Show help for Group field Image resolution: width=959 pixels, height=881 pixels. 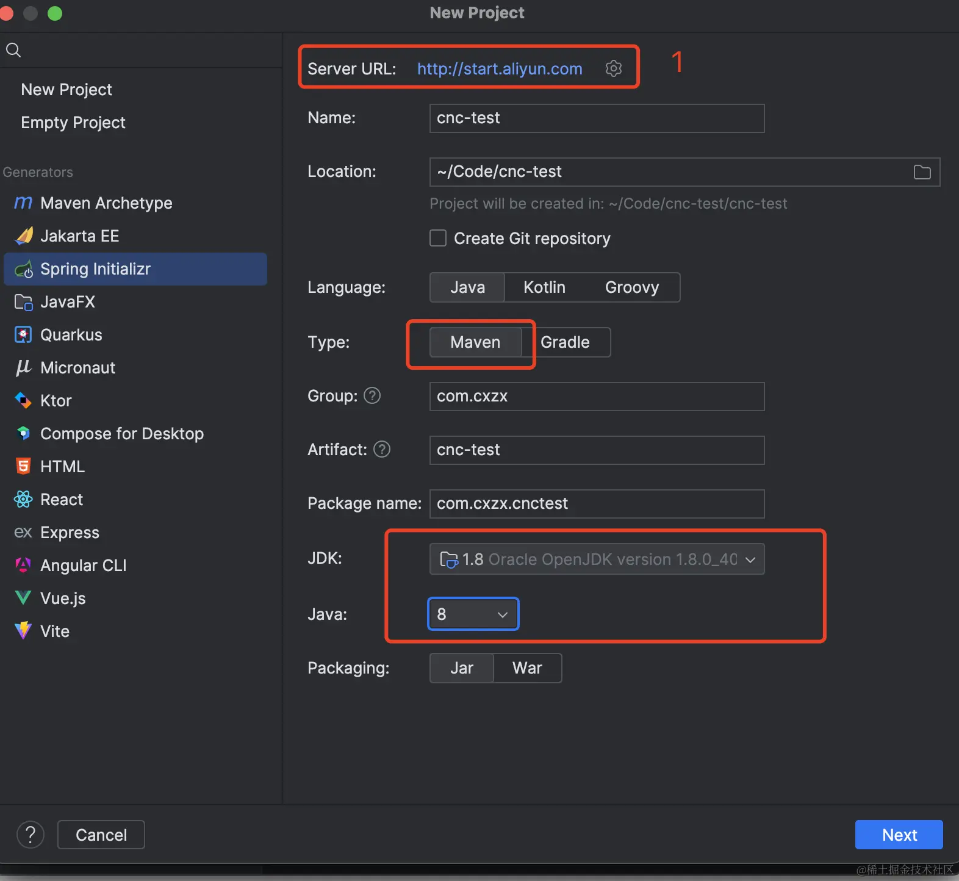pos(372,395)
